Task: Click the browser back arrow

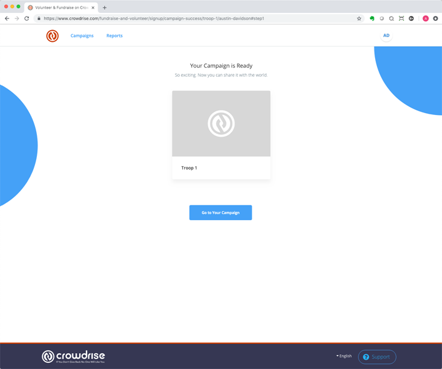Action: (x=7, y=18)
